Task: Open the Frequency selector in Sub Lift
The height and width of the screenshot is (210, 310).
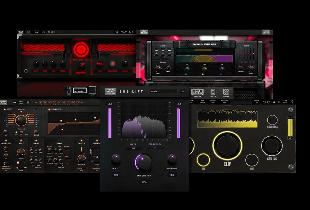Action: (155, 148)
